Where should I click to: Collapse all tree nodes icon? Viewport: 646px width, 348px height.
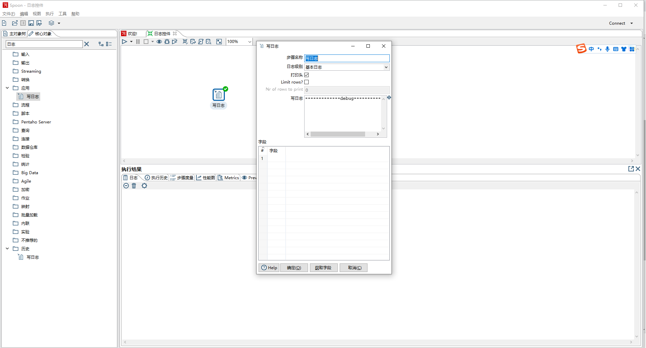[x=109, y=44]
